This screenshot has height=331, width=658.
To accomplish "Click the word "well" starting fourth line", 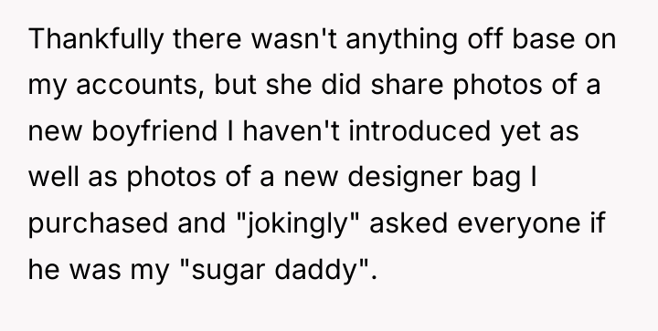I will (x=53, y=176).
